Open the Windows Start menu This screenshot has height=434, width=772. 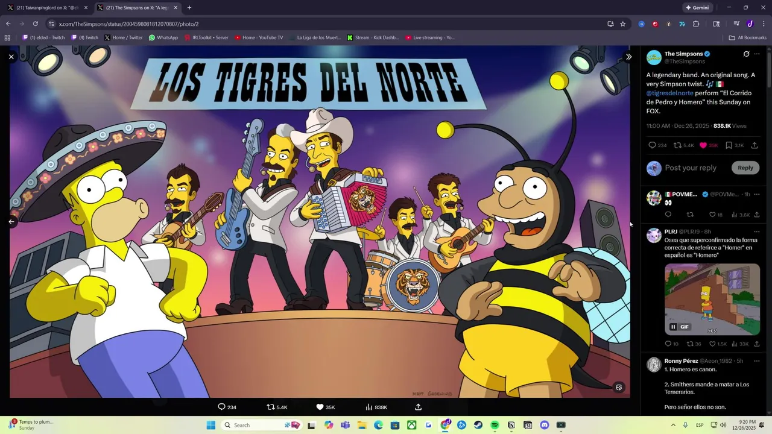click(x=210, y=425)
